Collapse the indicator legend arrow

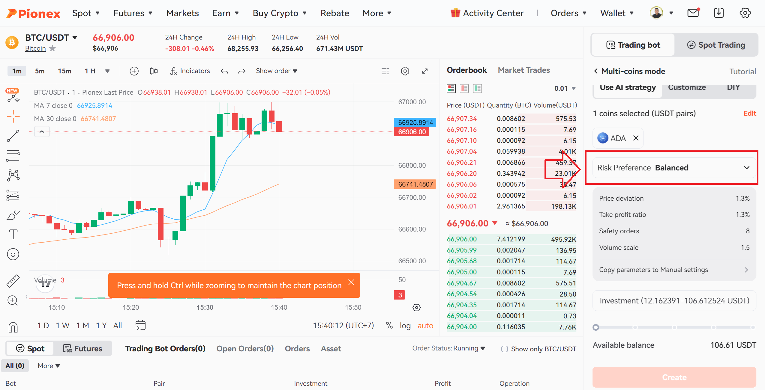(x=42, y=131)
